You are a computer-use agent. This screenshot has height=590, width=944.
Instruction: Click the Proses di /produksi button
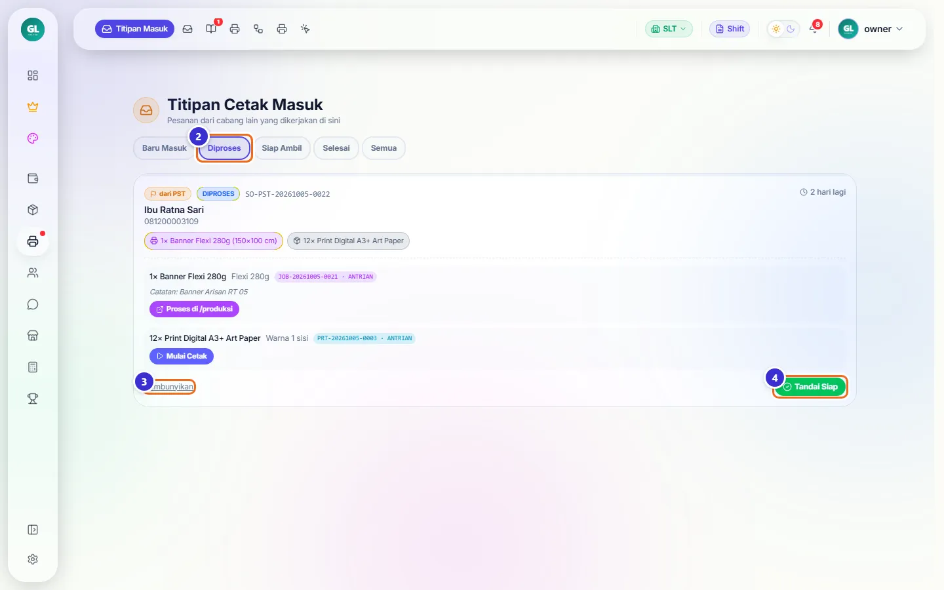click(x=194, y=309)
